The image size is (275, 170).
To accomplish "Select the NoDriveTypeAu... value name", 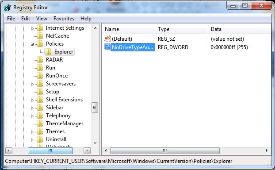I will pyautogui.click(x=133, y=47).
